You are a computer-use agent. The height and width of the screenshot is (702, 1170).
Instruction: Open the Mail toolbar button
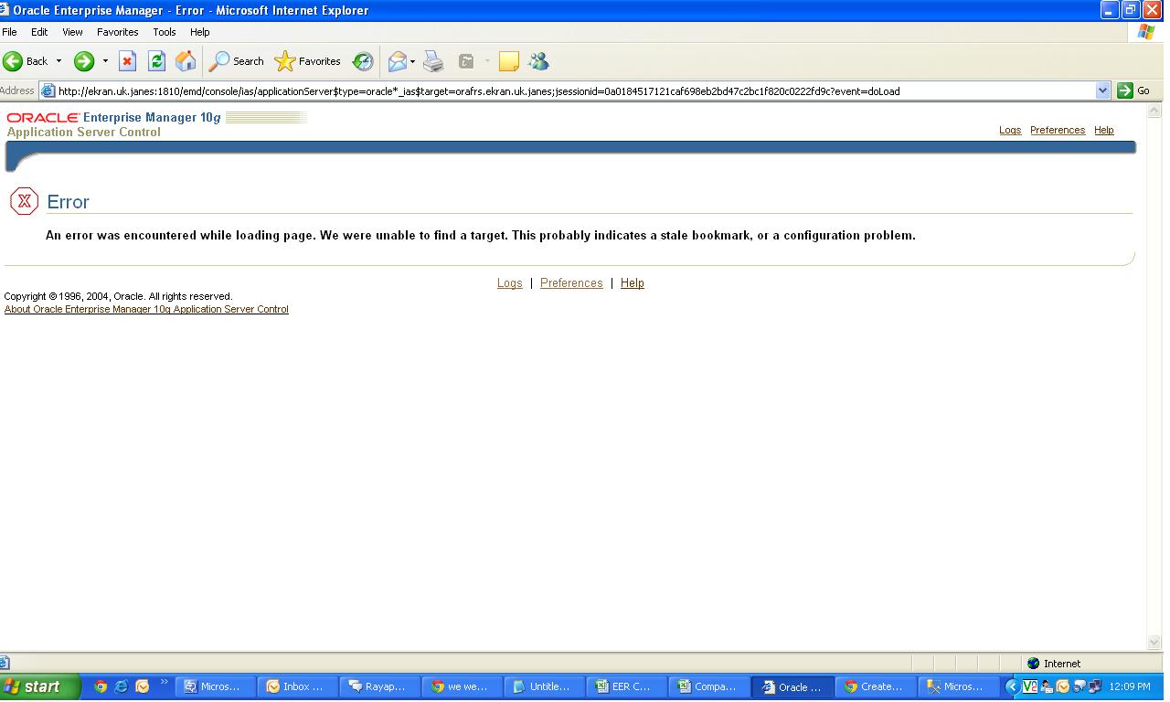pos(397,61)
